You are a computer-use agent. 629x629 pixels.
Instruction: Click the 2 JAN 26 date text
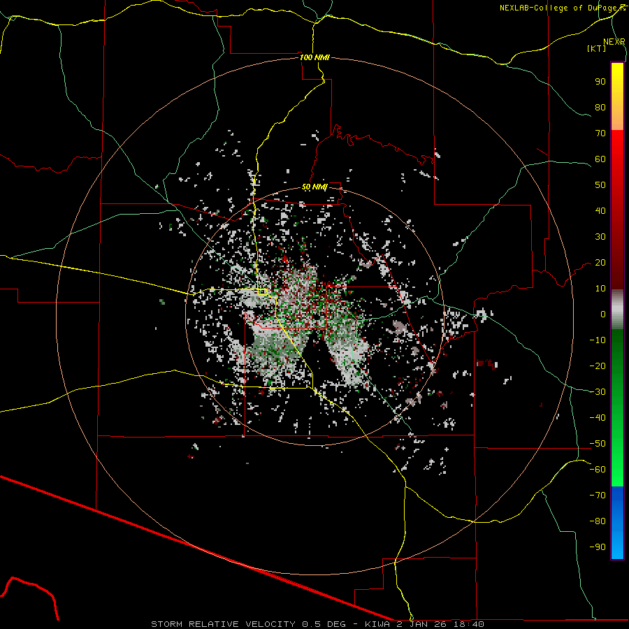[x=422, y=624]
